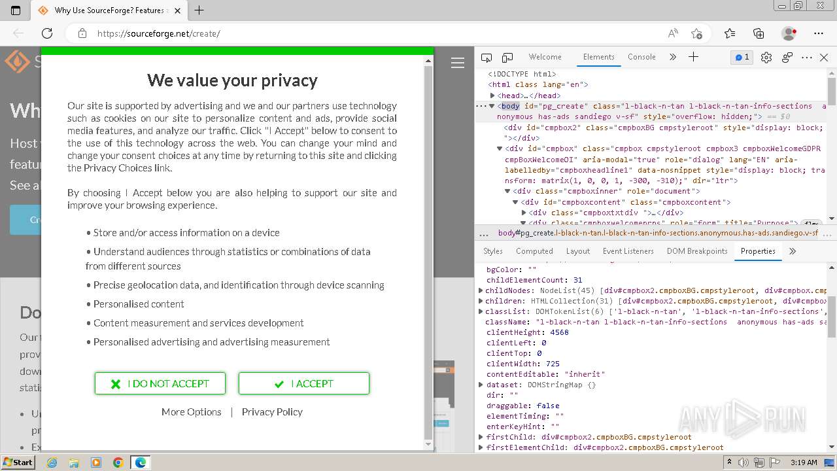This screenshot has width=837, height=471.
Task: Toggle device emulation in DevTools
Action: 507,58
